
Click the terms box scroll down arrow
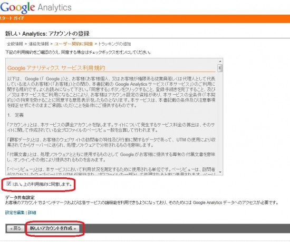[x=220, y=172]
